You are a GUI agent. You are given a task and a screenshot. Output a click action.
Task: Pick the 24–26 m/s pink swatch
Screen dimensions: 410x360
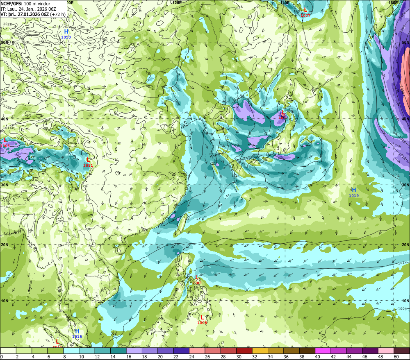[197, 351]
